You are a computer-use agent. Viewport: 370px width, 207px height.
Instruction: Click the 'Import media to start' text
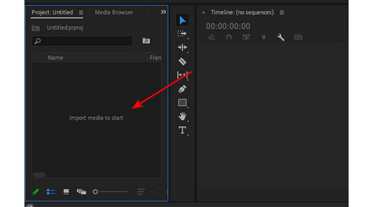click(x=96, y=118)
